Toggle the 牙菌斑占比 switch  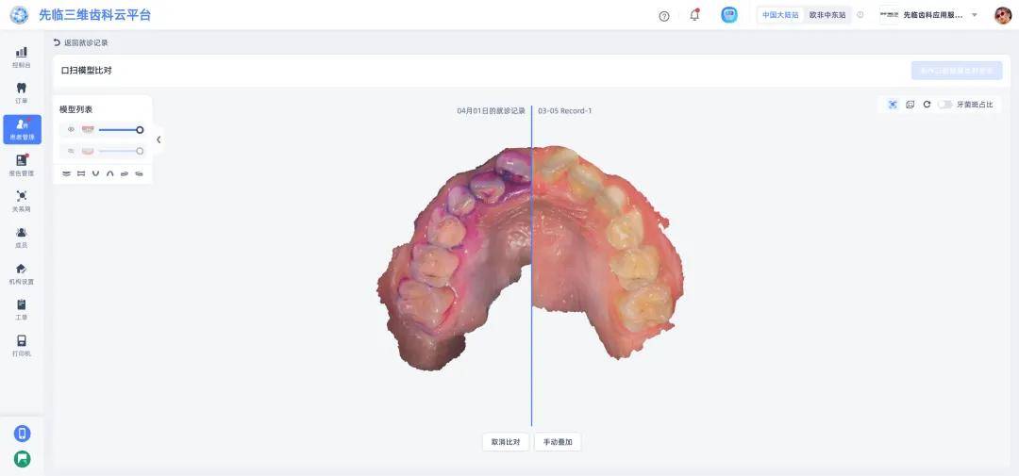coord(944,105)
